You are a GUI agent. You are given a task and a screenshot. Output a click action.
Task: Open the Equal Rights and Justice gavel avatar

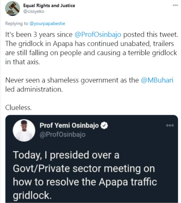(13, 8)
